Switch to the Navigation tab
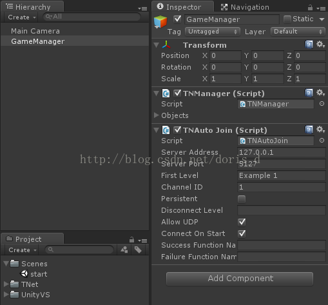328x305 pixels. tap(245, 7)
